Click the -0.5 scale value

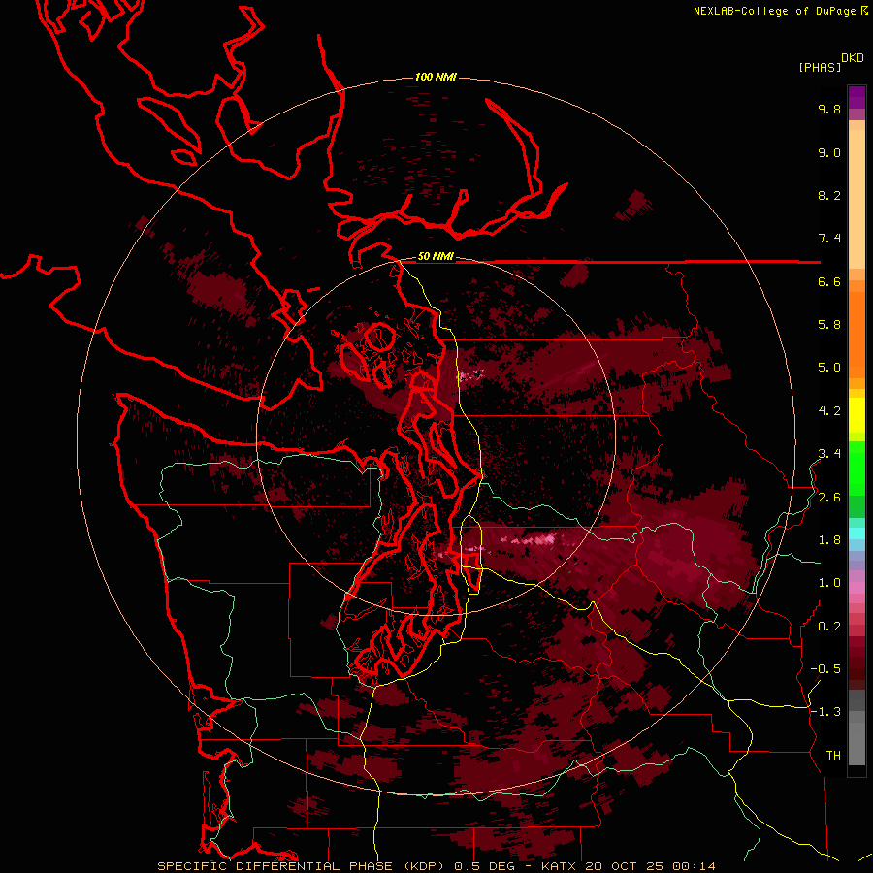(825, 669)
